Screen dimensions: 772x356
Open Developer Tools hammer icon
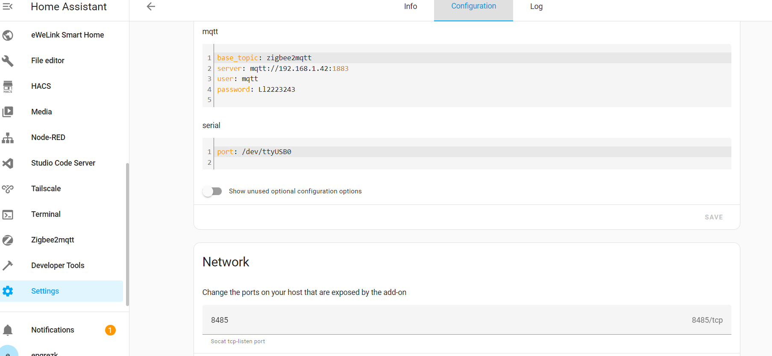click(8, 266)
